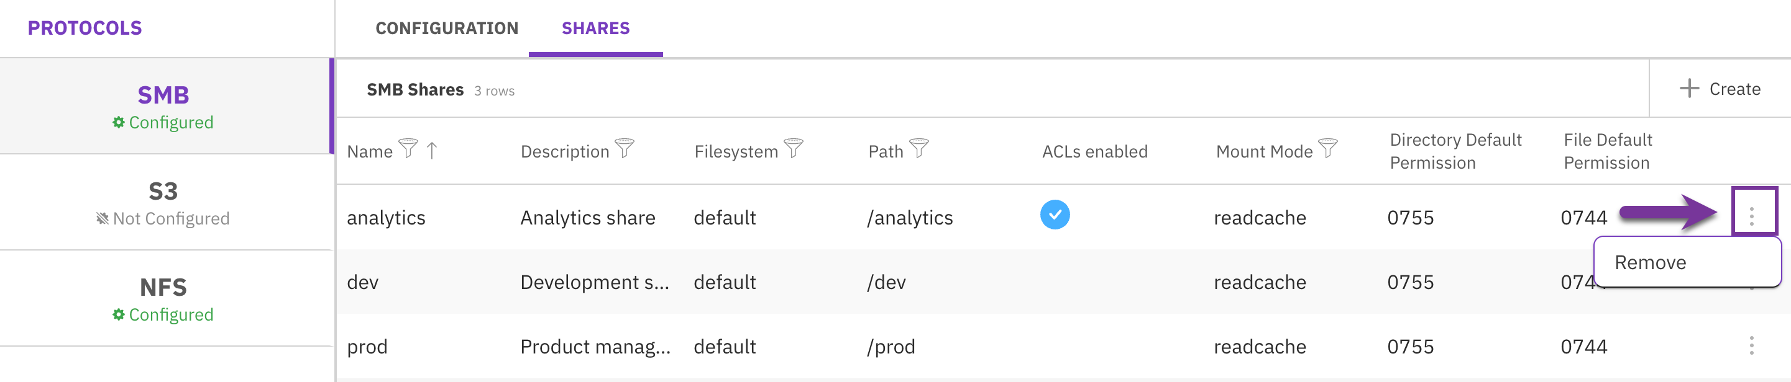The height and width of the screenshot is (382, 1791).
Task: Click the Path column filter icon
Action: 918,148
